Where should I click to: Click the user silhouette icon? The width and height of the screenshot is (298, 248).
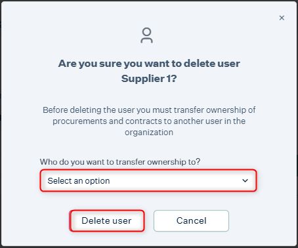click(x=146, y=35)
